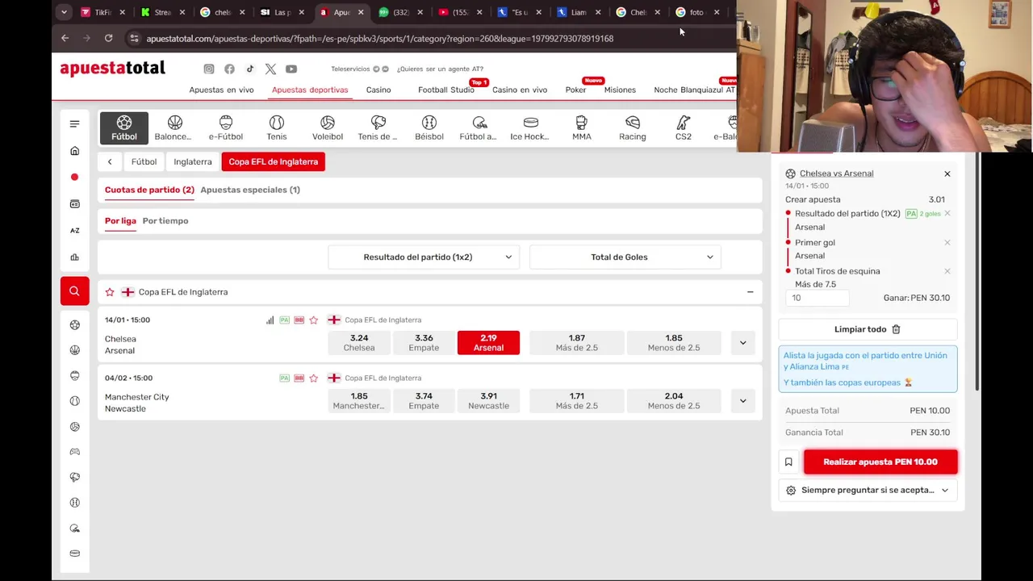Open Apuestas deportivas menu
This screenshot has height=581, width=1033.
(310, 90)
